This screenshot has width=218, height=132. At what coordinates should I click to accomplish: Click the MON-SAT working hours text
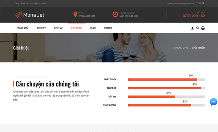(x=129, y=16)
